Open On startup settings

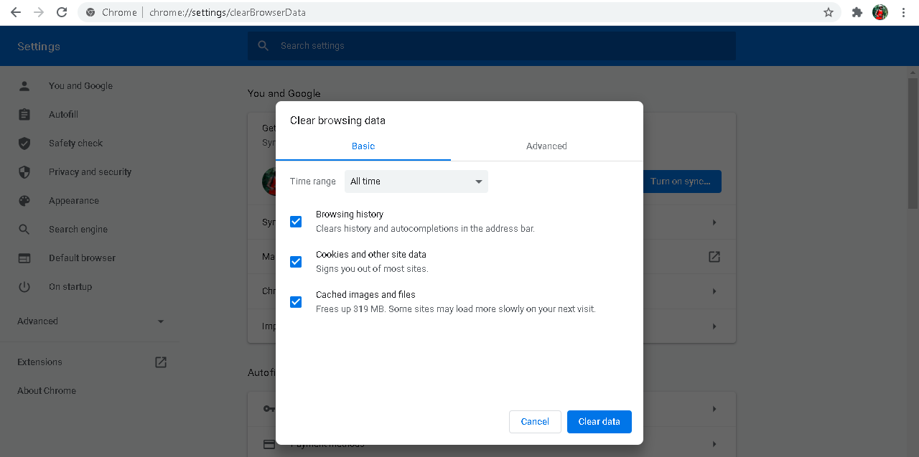click(x=70, y=287)
